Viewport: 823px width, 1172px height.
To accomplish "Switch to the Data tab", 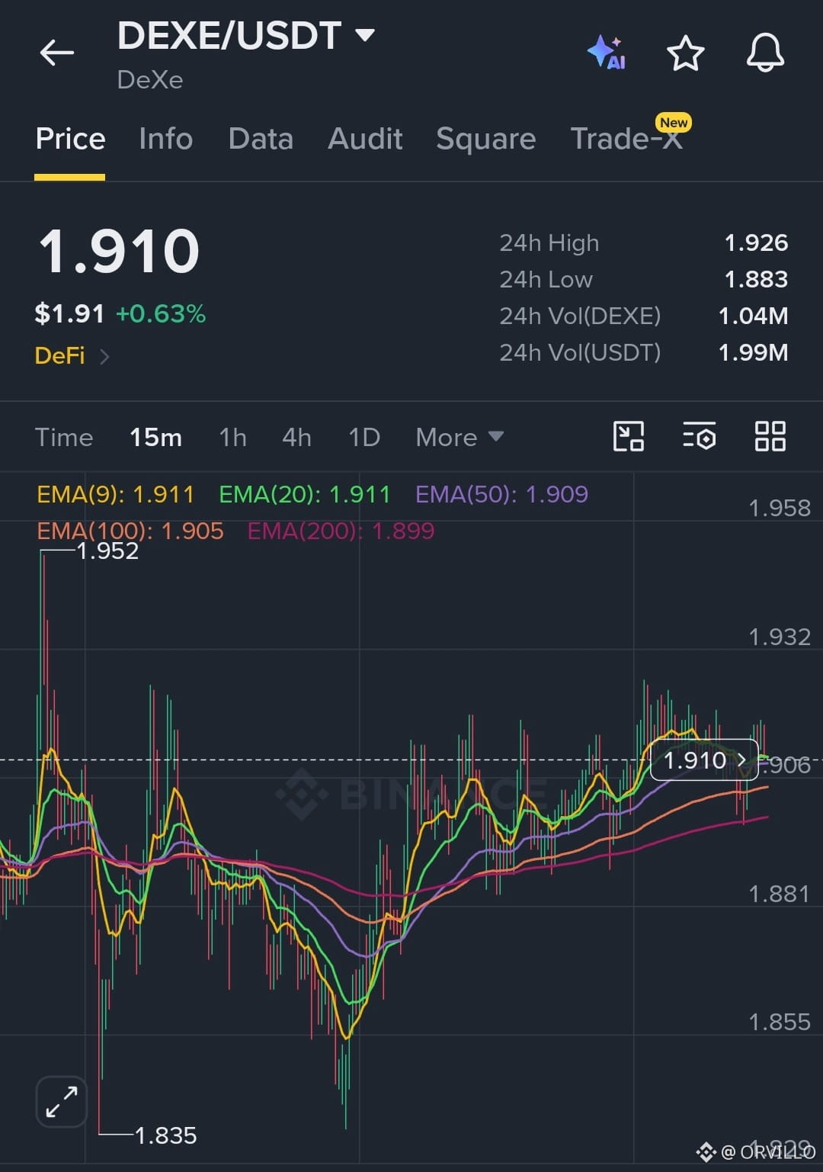I will [x=261, y=139].
